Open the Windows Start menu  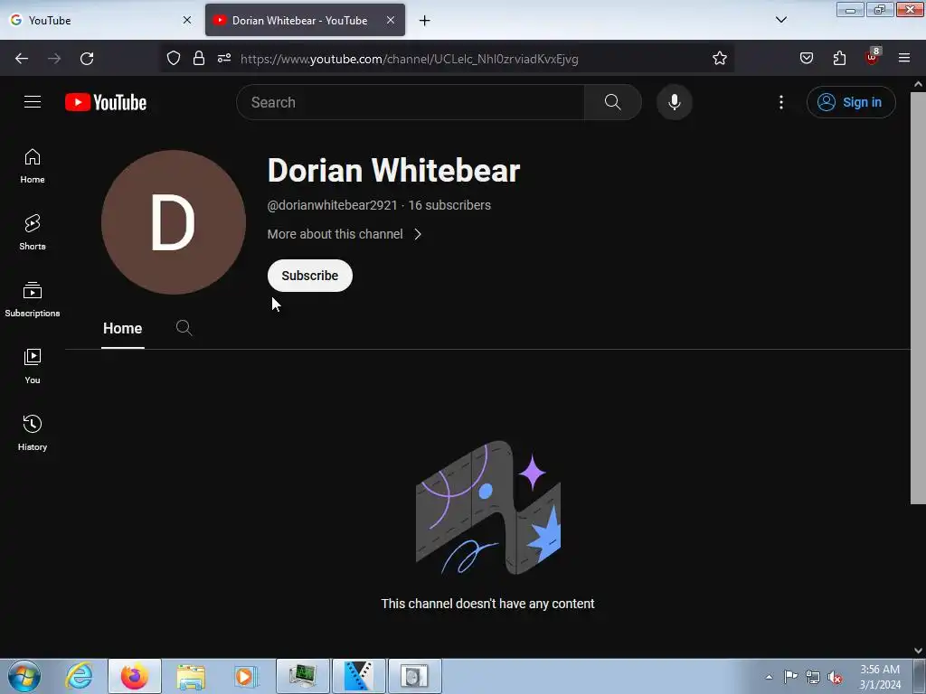(24, 676)
